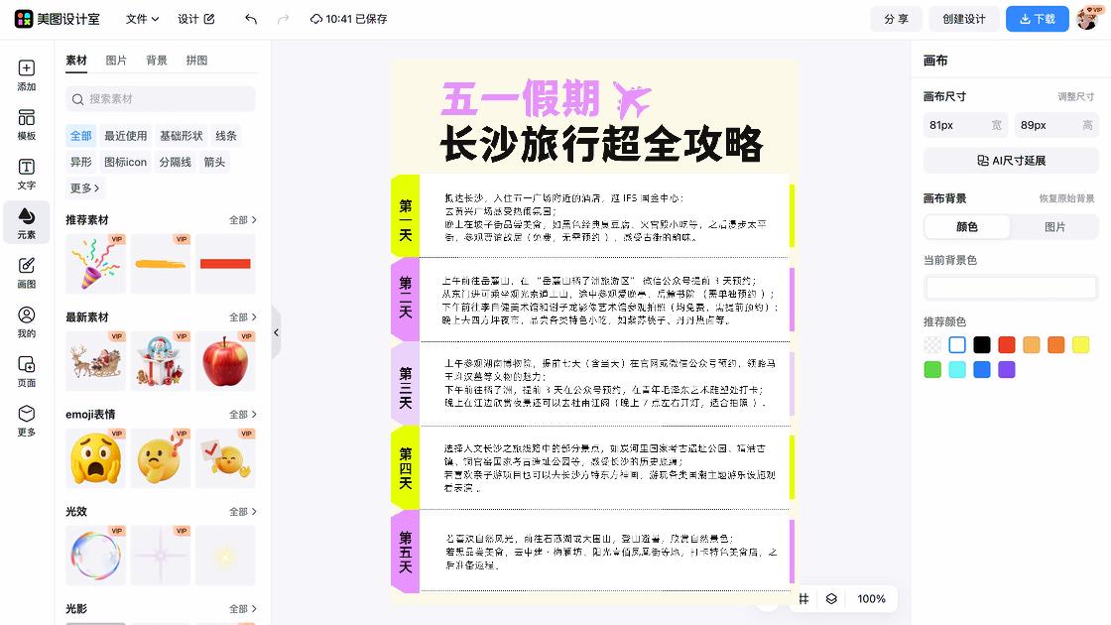Select the red apple material thumbnail

coord(225,361)
